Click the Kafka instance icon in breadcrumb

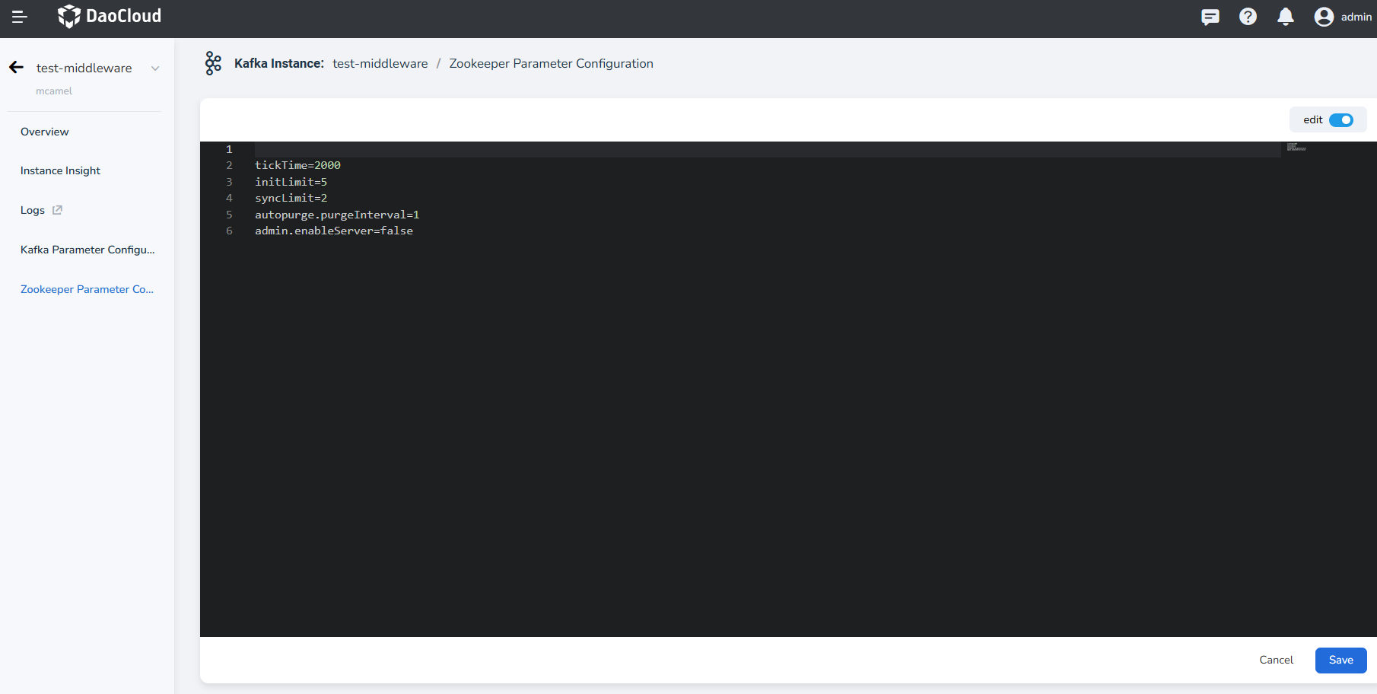coord(213,63)
